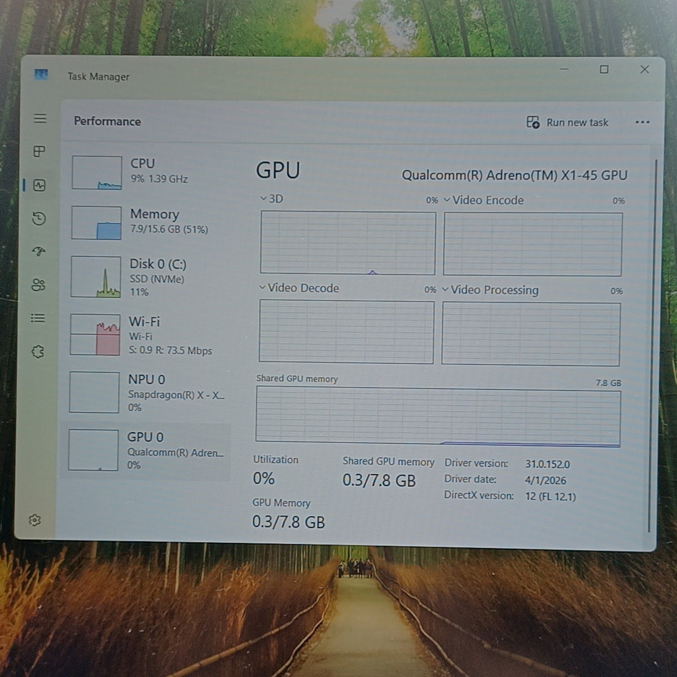Image resolution: width=677 pixels, height=677 pixels.
Task: Click the 7.9/15.6 GB (51%) memory text
Action: pyautogui.click(x=169, y=230)
